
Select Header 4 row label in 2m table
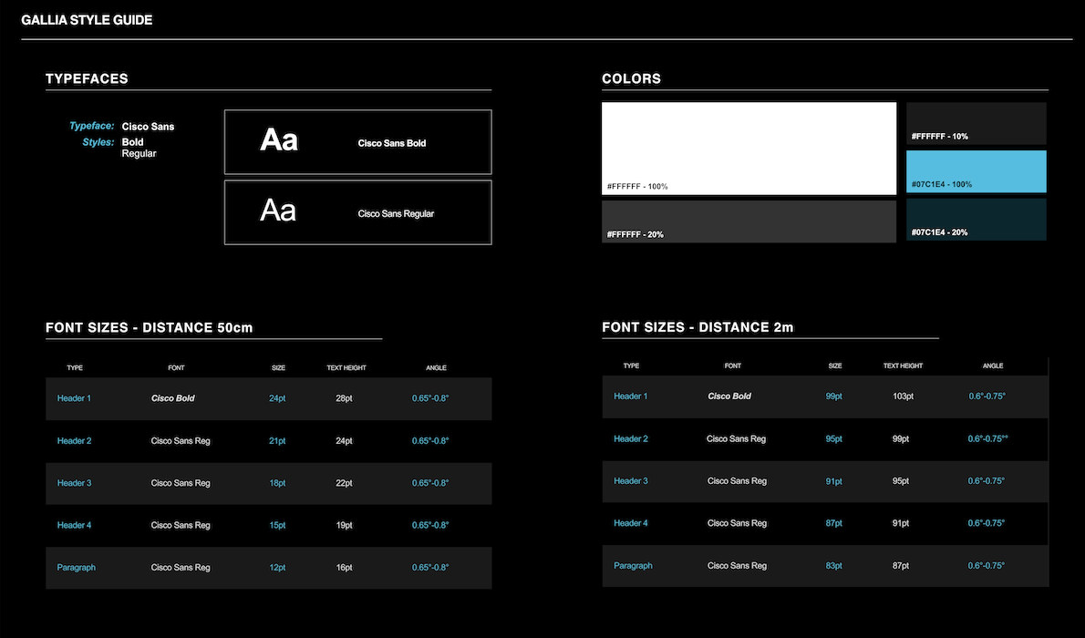(630, 523)
